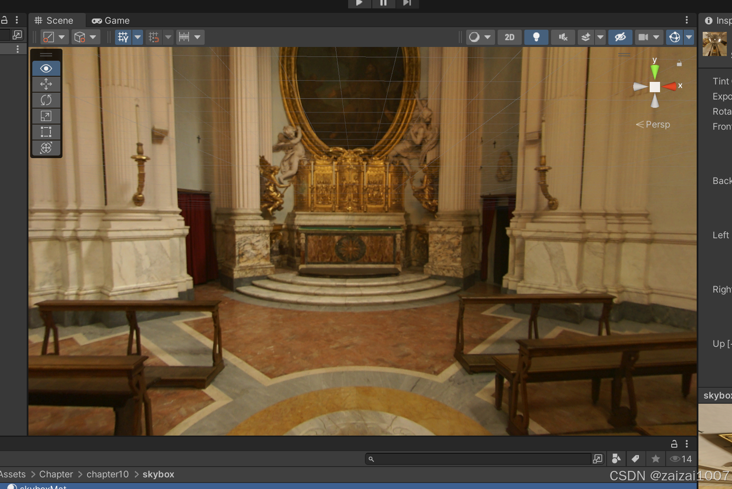Switch to the Game tab
Viewport: 732px width, 489px height.
tap(111, 21)
